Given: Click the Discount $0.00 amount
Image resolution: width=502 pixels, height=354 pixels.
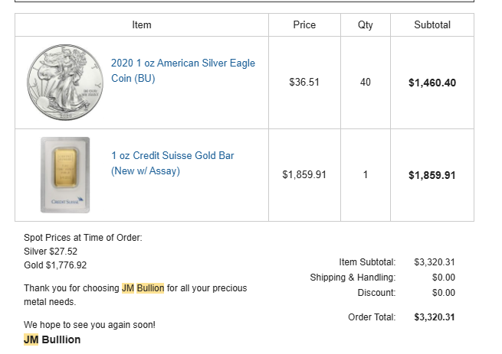Looking at the screenshot, I should [x=444, y=293].
